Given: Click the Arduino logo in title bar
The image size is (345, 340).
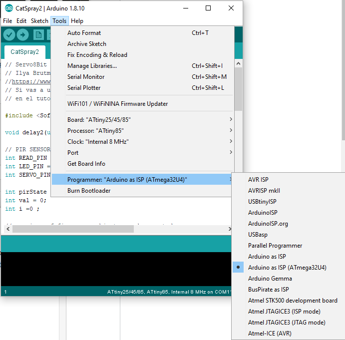Looking at the screenshot, I should (x=9, y=8).
